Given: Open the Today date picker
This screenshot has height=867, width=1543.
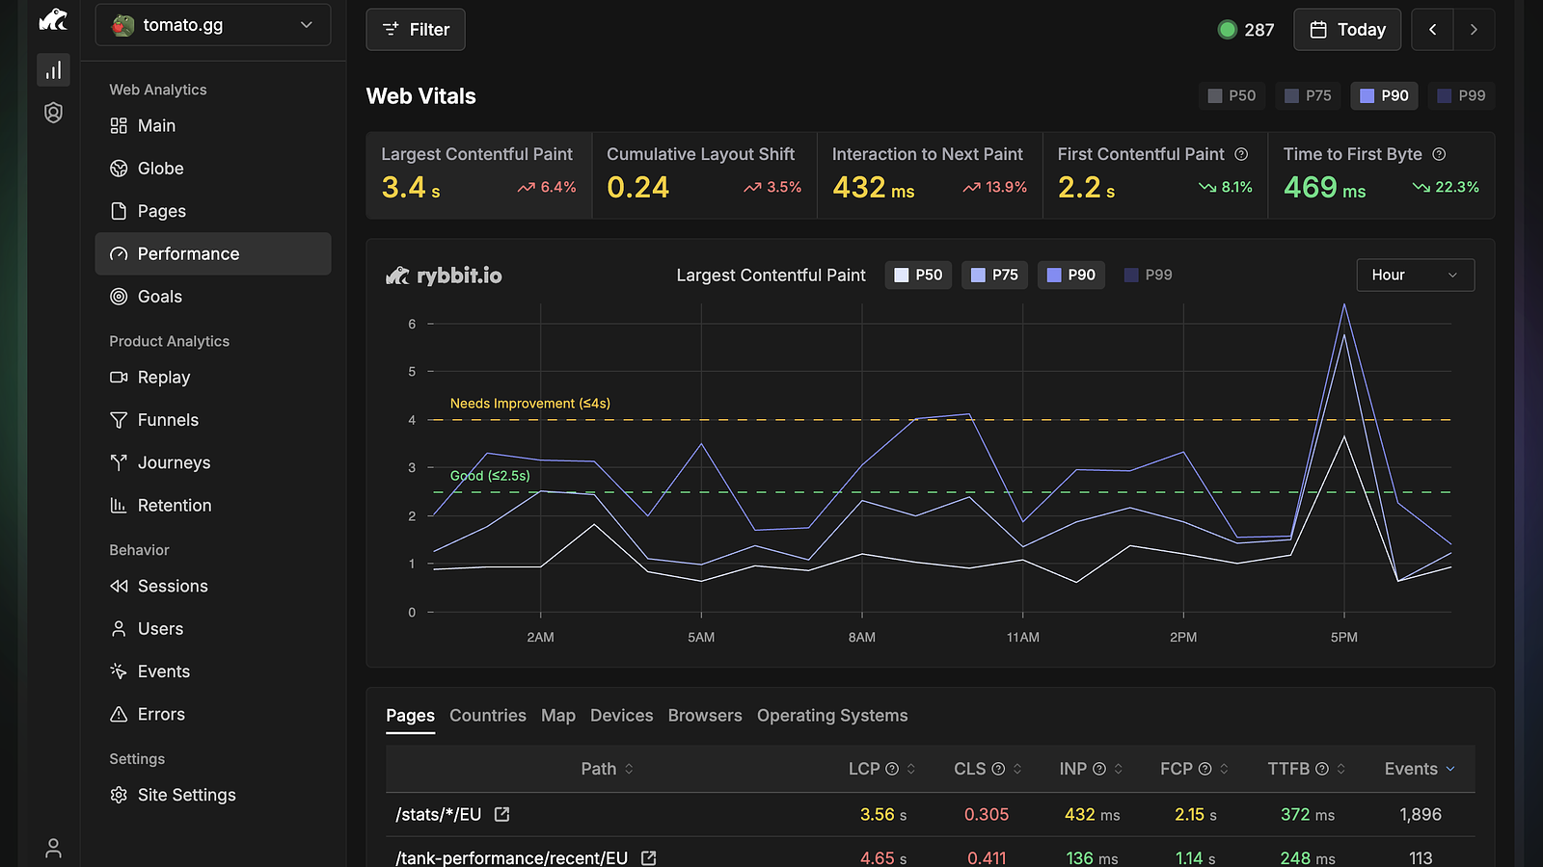Looking at the screenshot, I should 1347,30.
